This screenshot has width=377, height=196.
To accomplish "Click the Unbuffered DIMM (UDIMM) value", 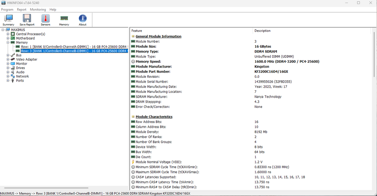I will coord(274,57).
